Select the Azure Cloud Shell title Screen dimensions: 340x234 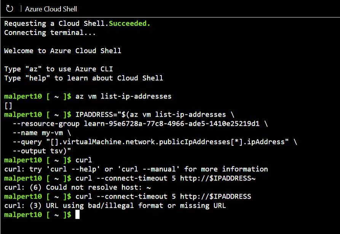(x=51, y=9)
